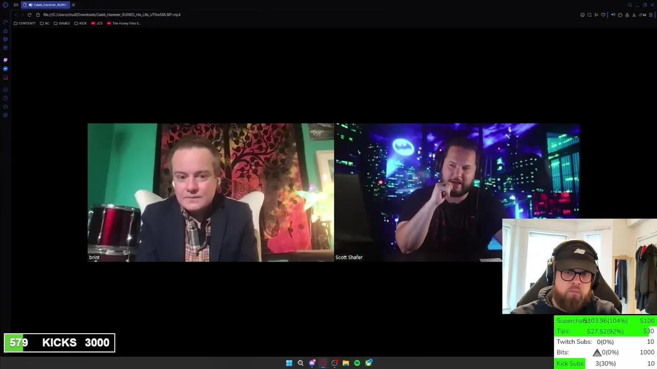The image size is (657, 369).
Task: Open The Honey Files bookmark
Action: [124, 23]
